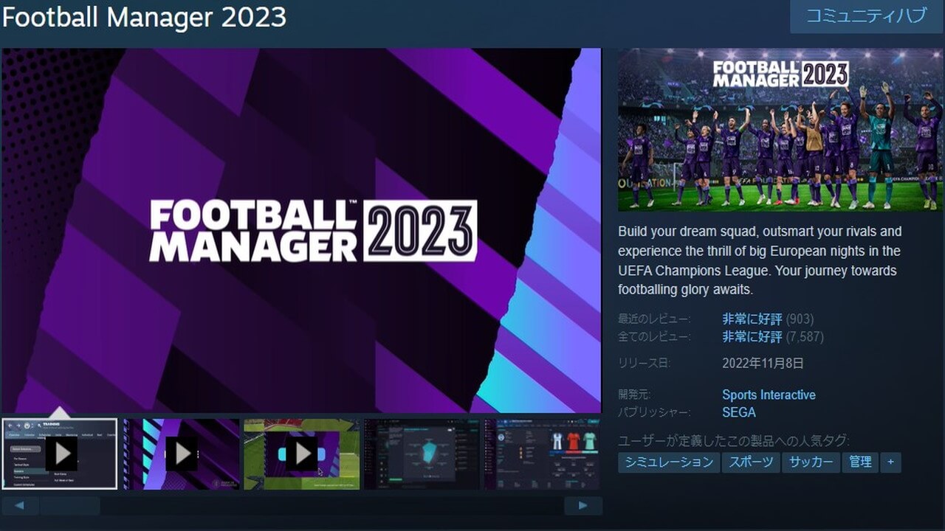Image resolution: width=945 pixels, height=531 pixels.
Task: Select the シミュレーション tag
Action: [668, 462]
